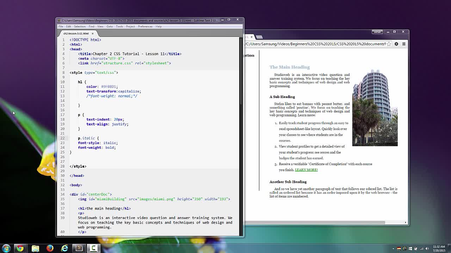Click the Chrome horizontal scrollbar

pyautogui.click(x=315, y=222)
